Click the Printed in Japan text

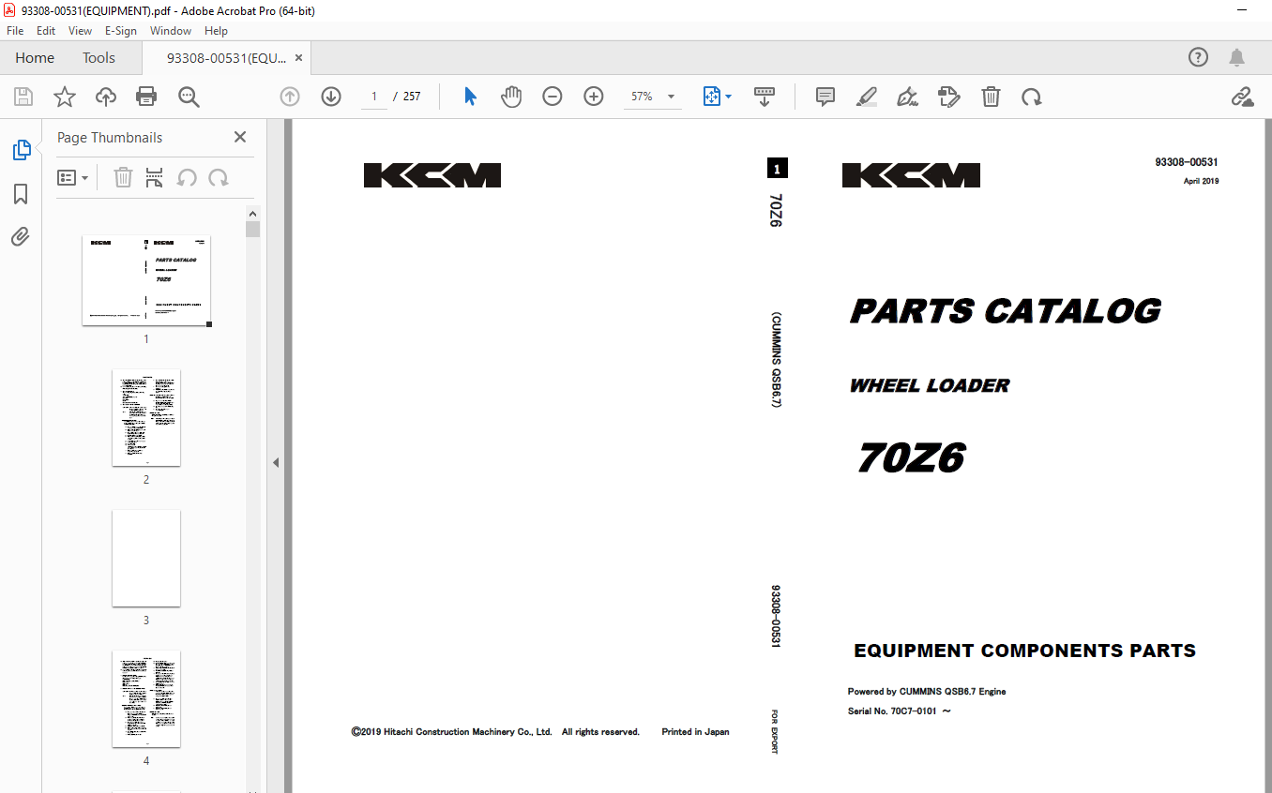(695, 732)
